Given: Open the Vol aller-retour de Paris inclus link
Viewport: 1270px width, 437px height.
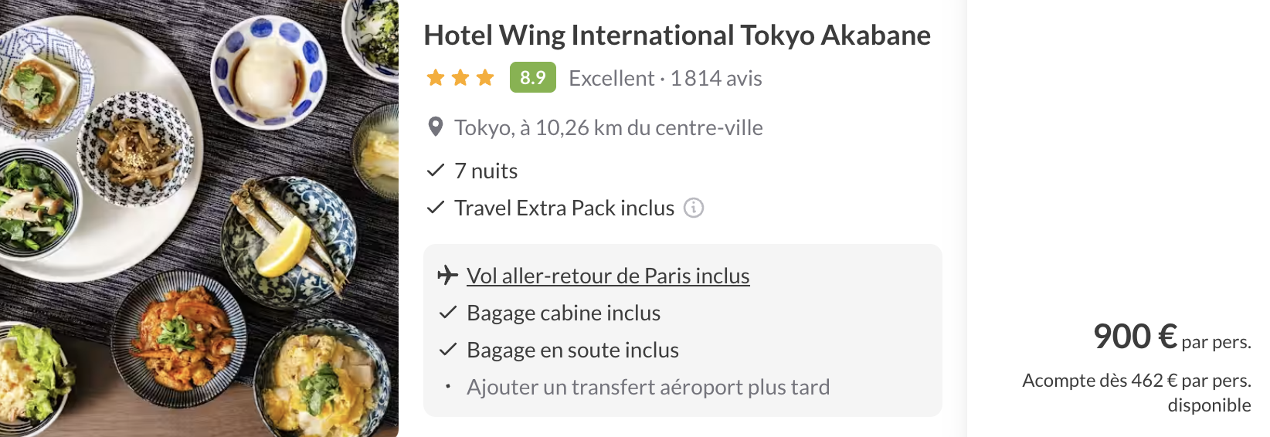Looking at the screenshot, I should [608, 276].
